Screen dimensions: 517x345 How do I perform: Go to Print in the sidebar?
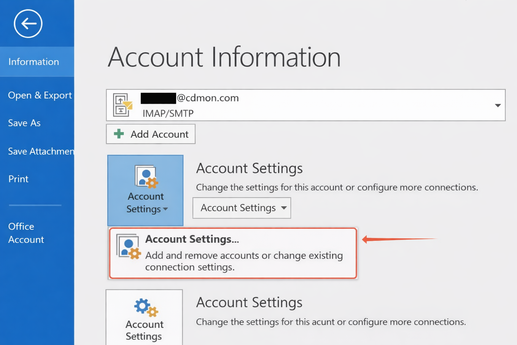pos(19,179)
